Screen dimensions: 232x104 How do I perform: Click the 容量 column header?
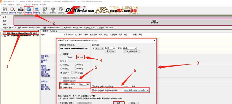(135, 35)
